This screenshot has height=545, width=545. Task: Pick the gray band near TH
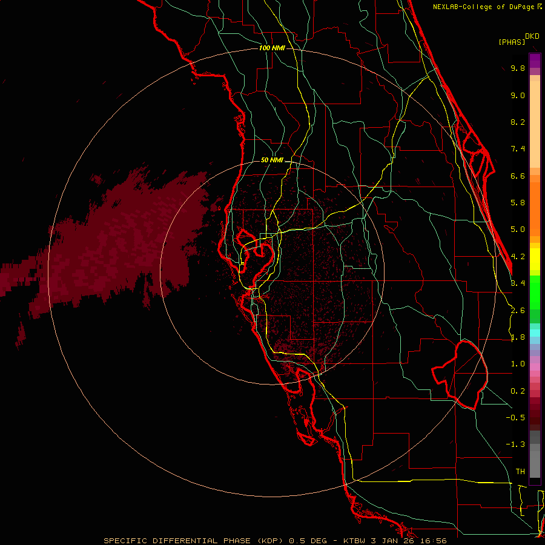535,464
